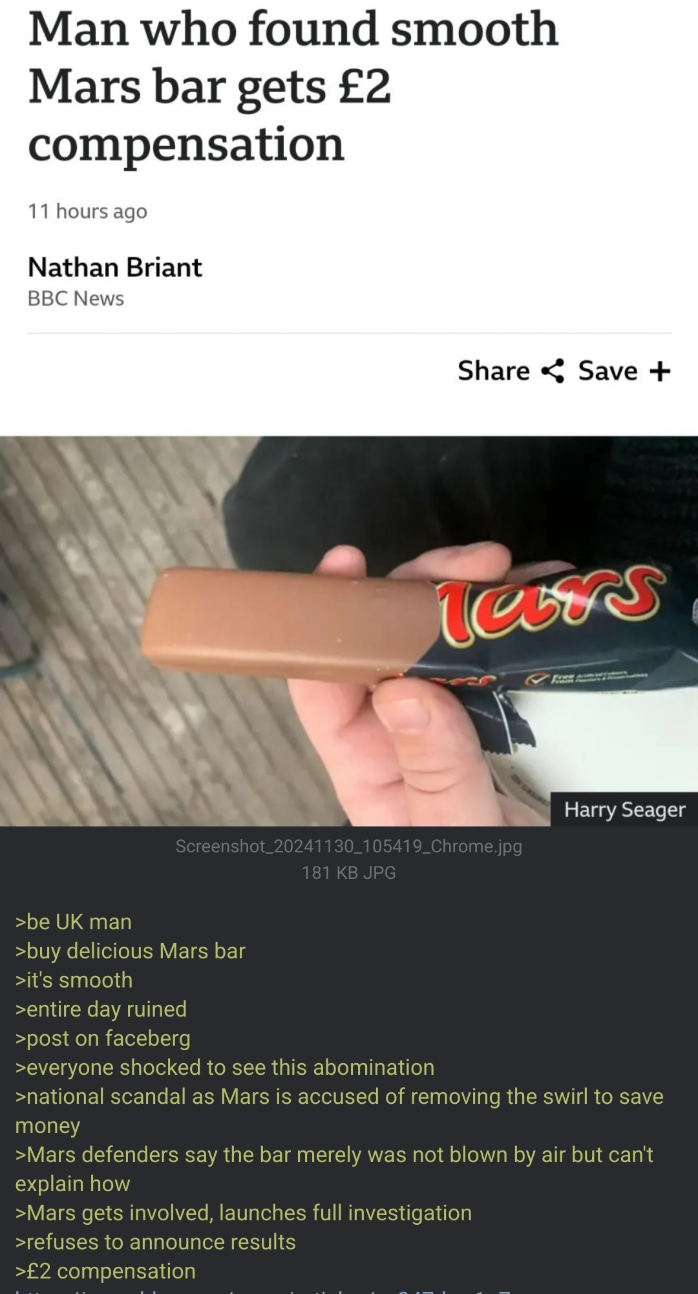
Task: Click the Save text label
Action: tap(608, 371)
